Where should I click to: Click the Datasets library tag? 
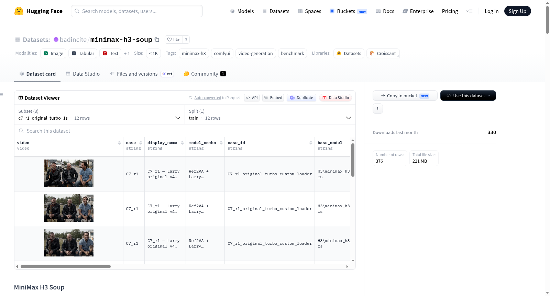349,53
